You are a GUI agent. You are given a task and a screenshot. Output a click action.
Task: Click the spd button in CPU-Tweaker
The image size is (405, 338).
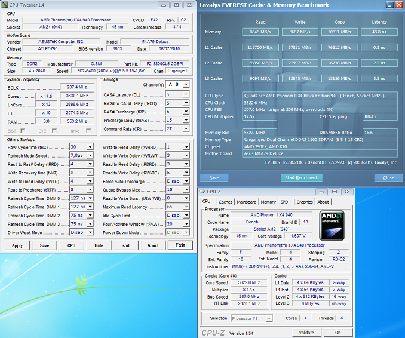point(126,245)
